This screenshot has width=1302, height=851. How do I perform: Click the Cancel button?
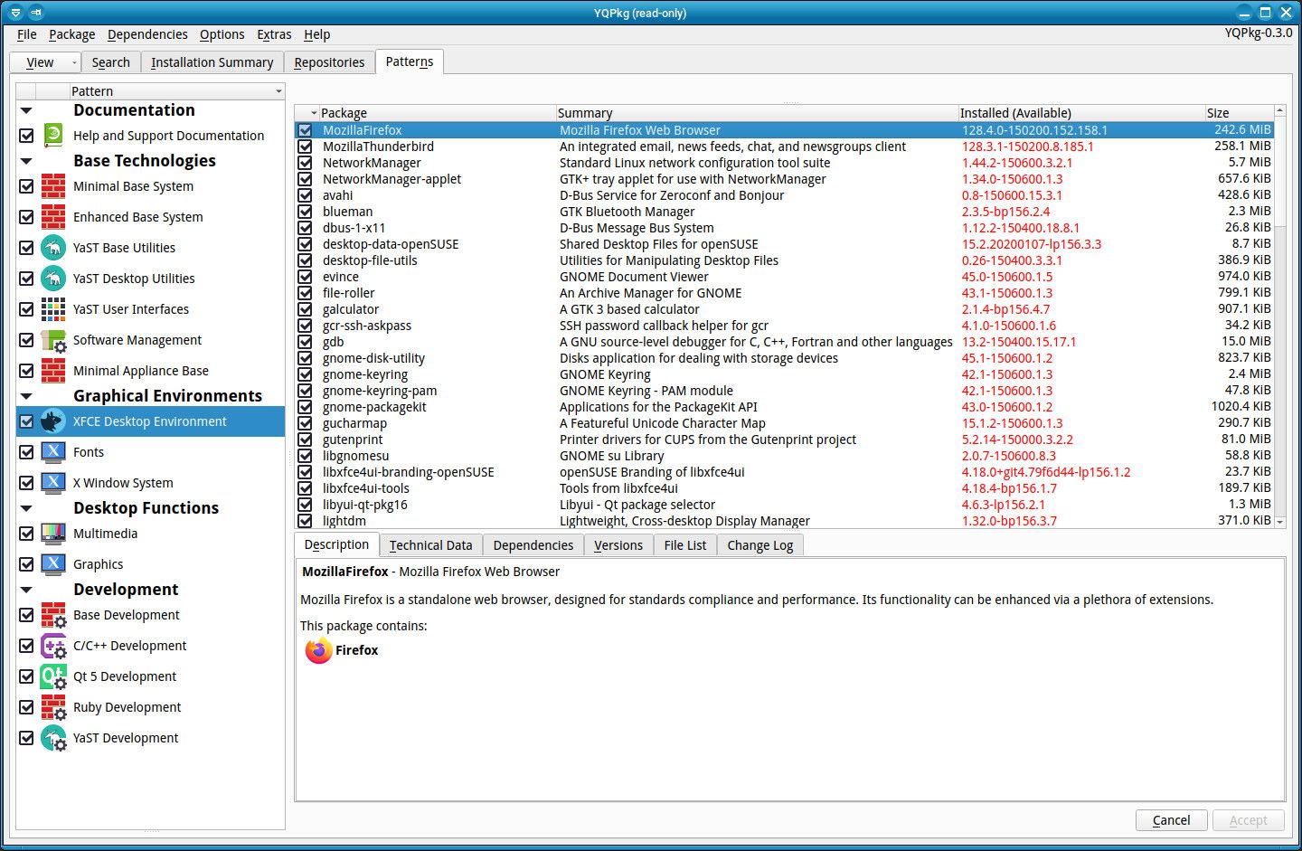pyautogui.click(x=1171, y=820)
